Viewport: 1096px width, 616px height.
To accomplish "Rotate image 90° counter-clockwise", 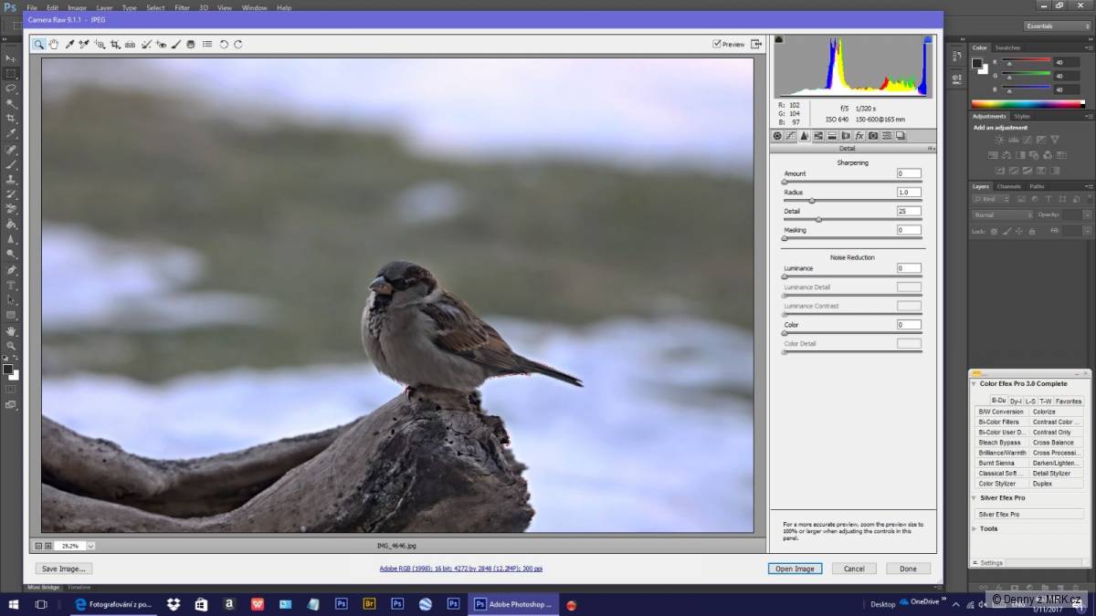I will pyautogui.click(x=224, y=44).
